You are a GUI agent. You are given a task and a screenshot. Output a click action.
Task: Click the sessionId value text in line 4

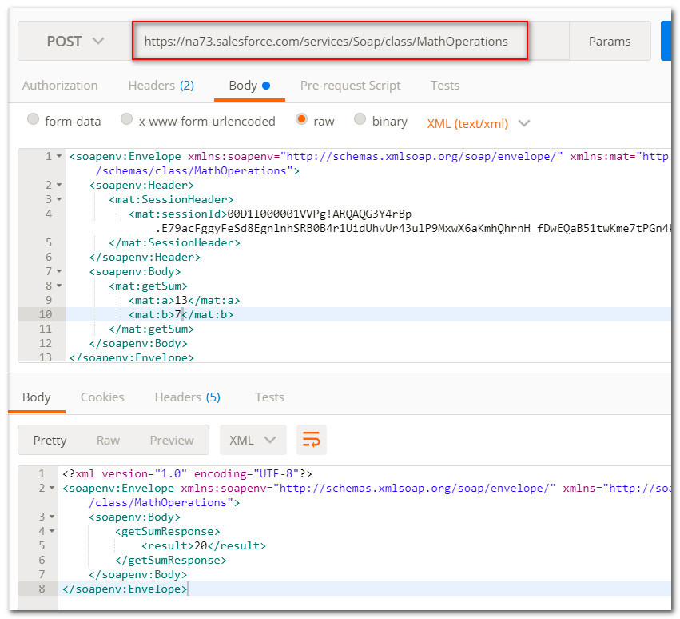point(319,214)
